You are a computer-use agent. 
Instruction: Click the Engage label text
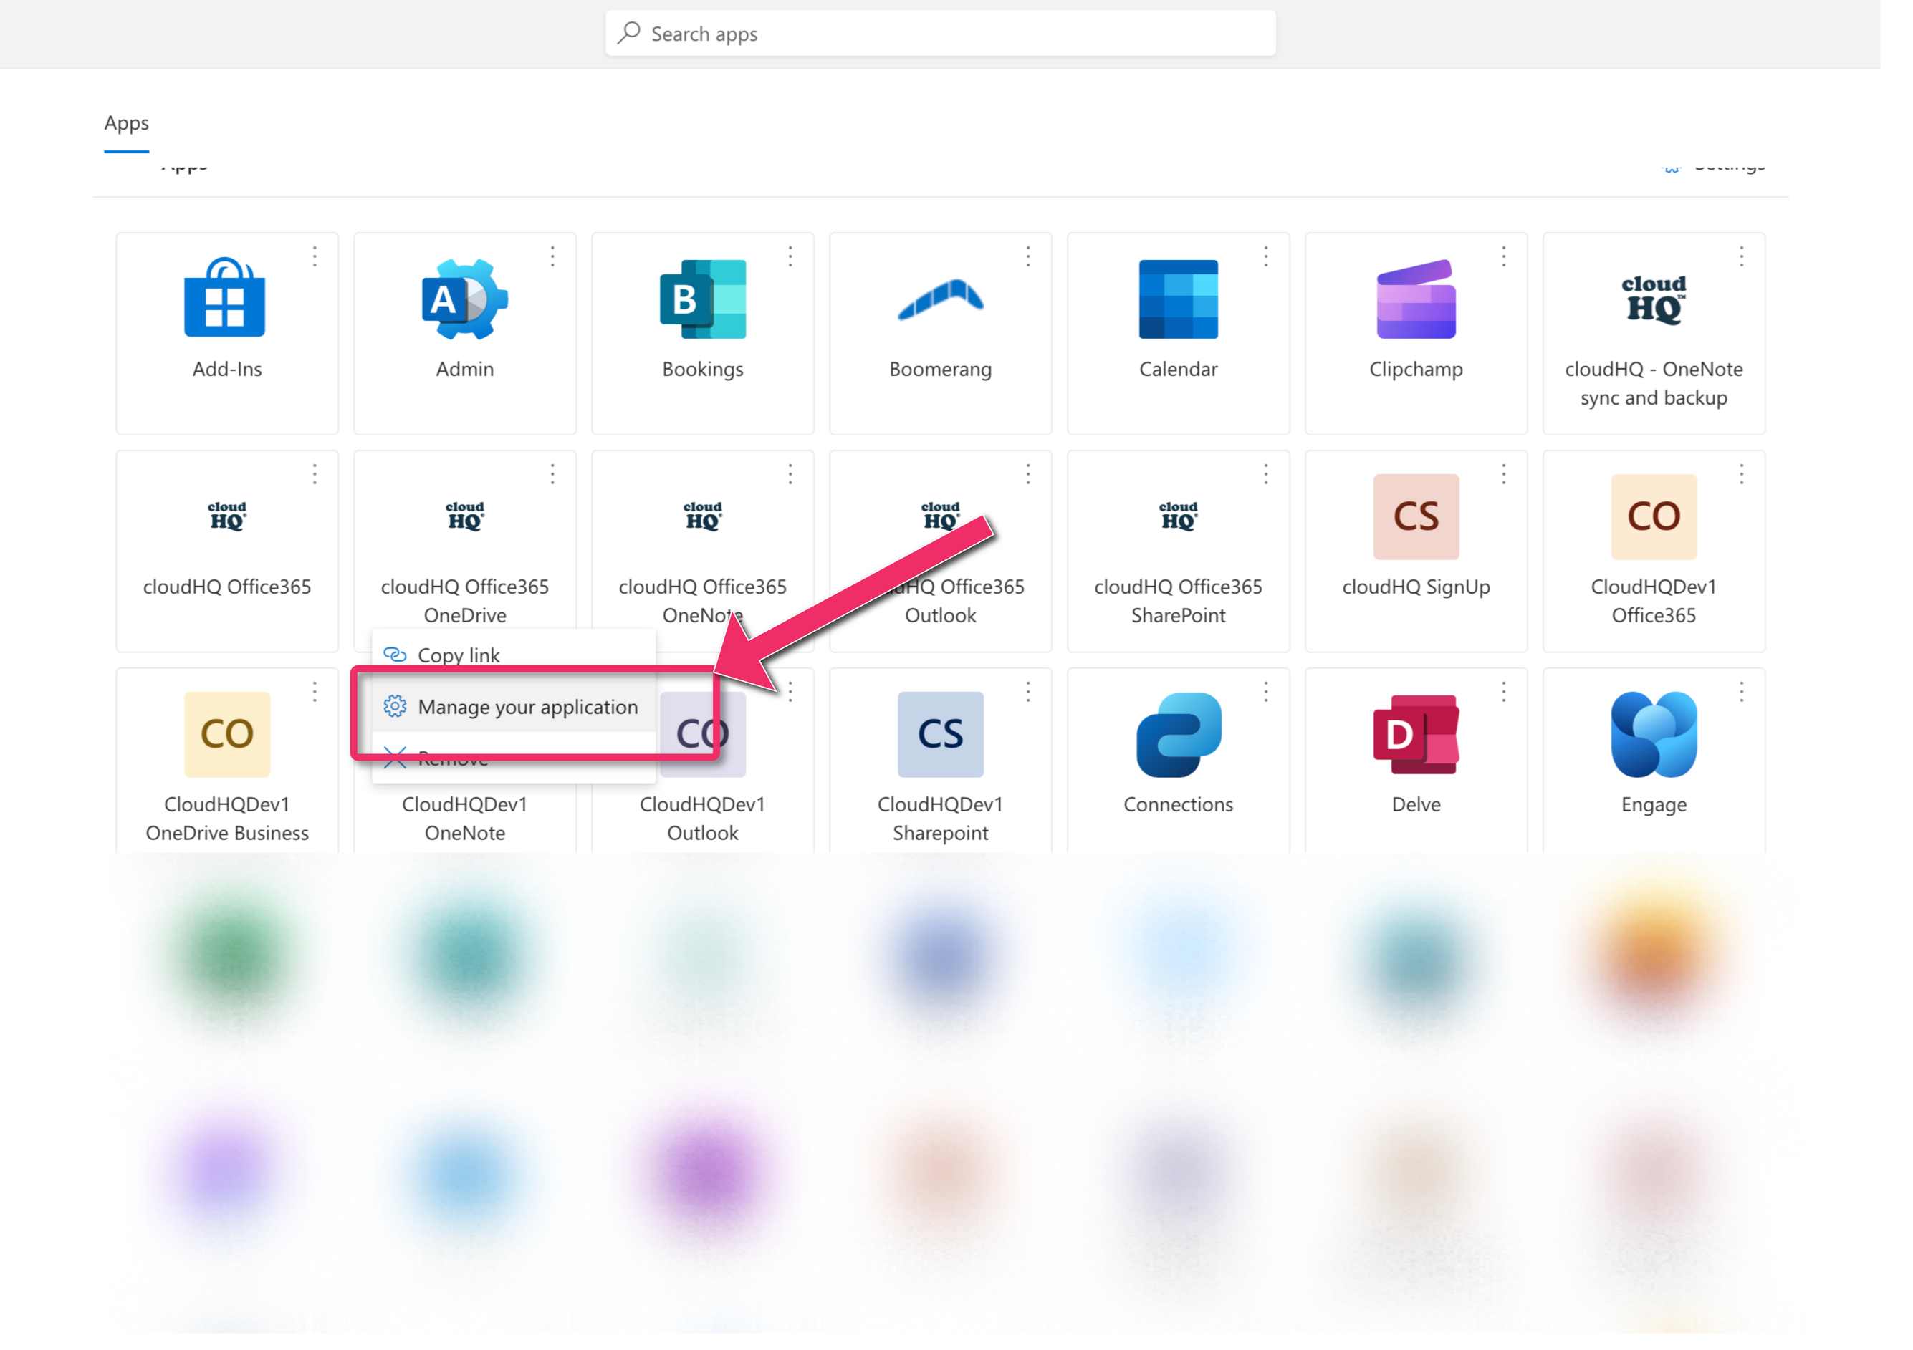point(1653,804)
